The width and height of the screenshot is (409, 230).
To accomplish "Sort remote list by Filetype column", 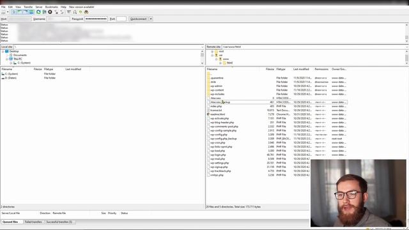I will [x=281, y=70].
